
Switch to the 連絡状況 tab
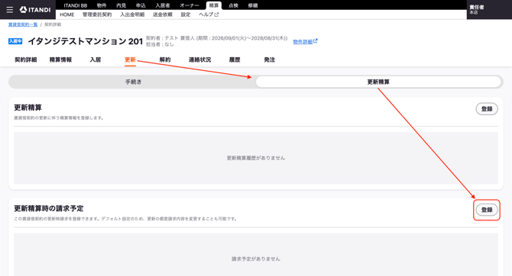click(x=200, y=60)
